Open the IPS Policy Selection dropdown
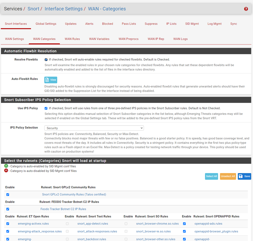Viewport: 253px width, 241px height. (x=94, y=128)
